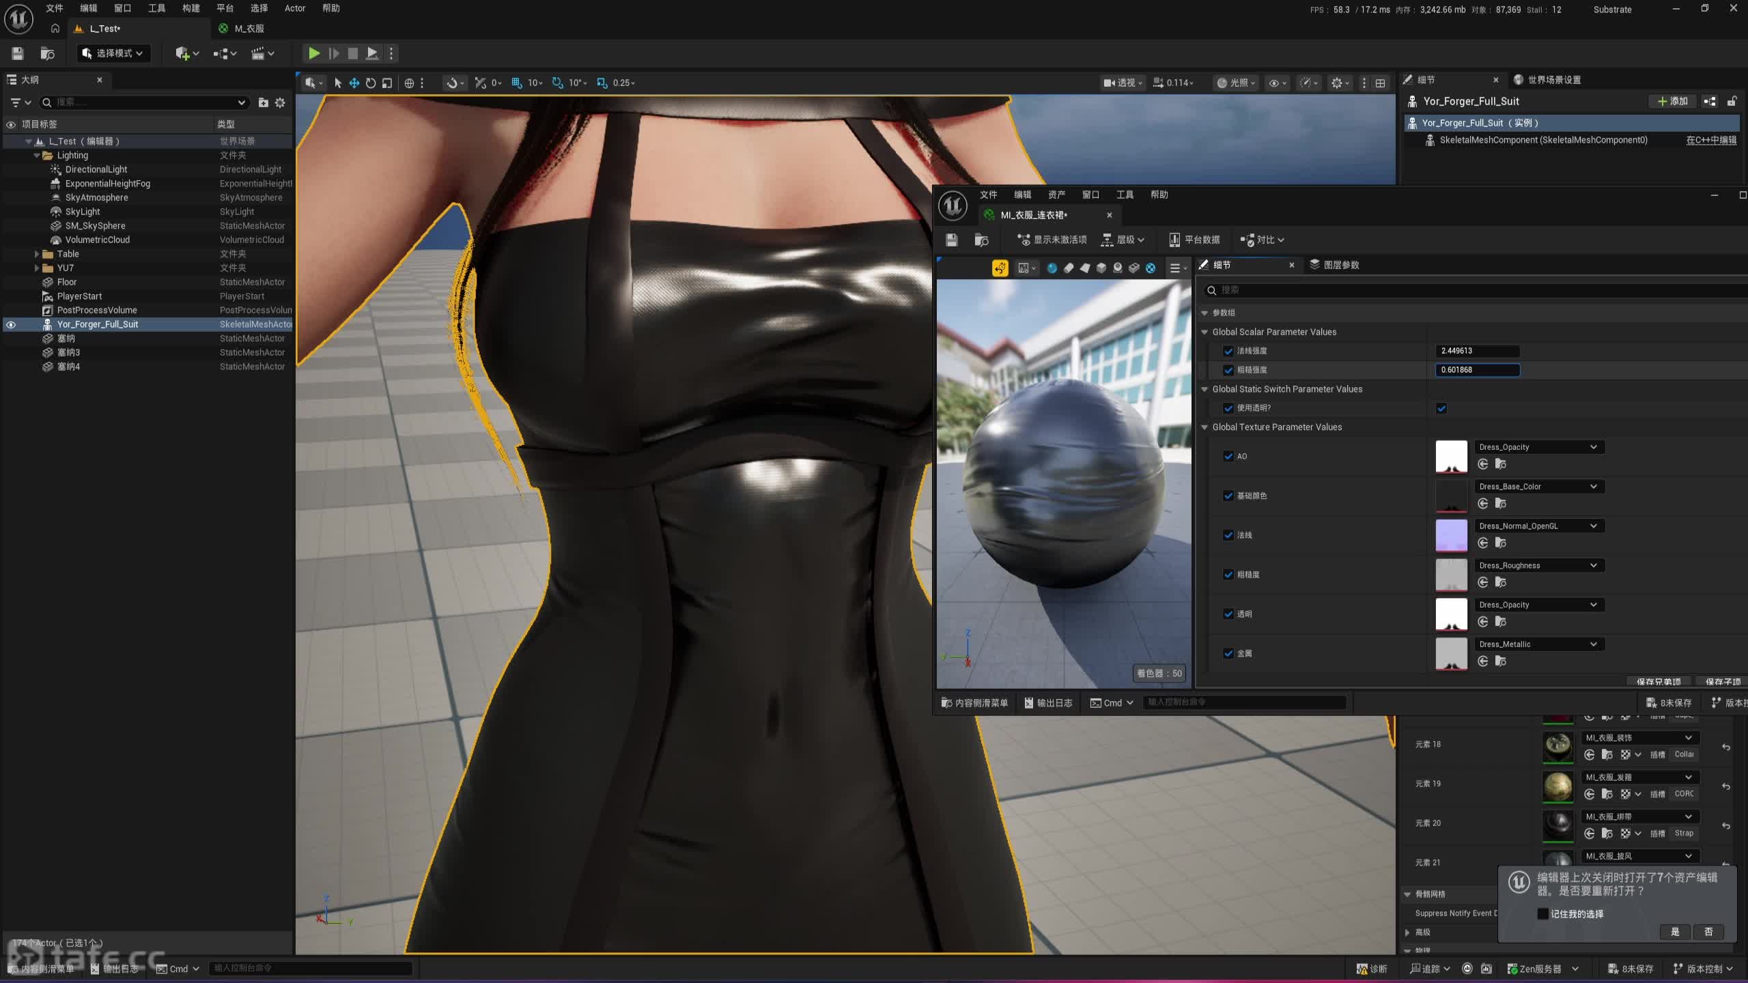Open the 文件 menu in the main window

[x=55, y=8]
